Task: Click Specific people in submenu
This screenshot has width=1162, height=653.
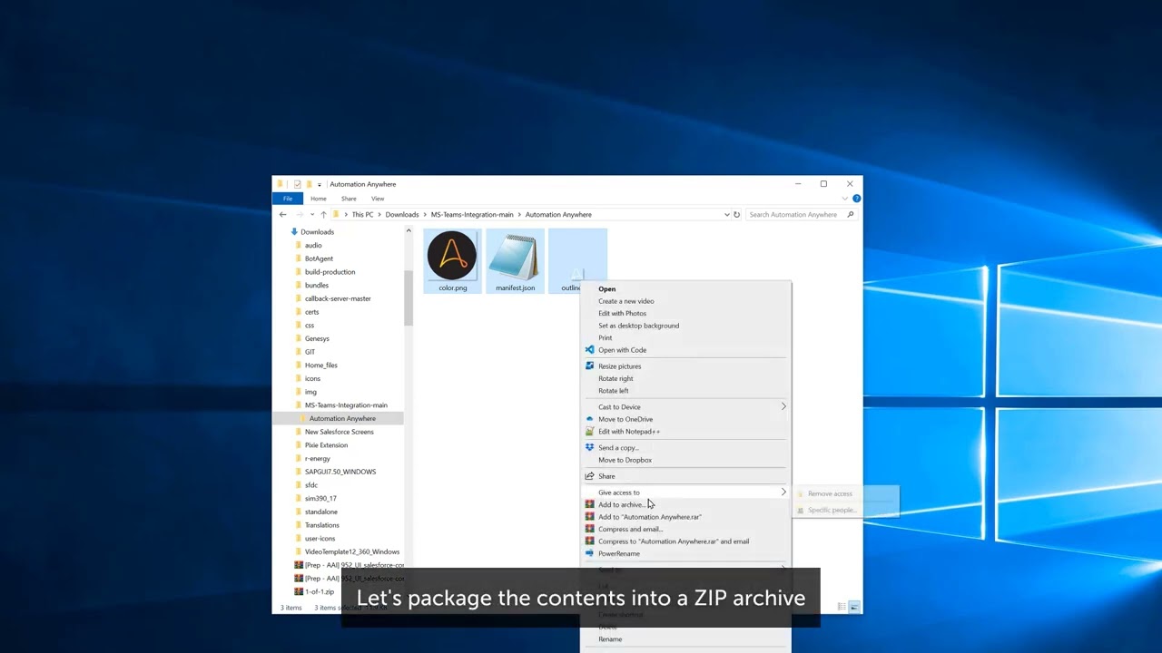Action: (x=832, y=511)
